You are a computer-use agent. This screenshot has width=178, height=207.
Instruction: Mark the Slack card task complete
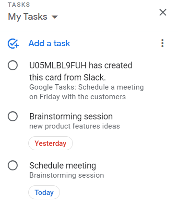coord(12,65)
